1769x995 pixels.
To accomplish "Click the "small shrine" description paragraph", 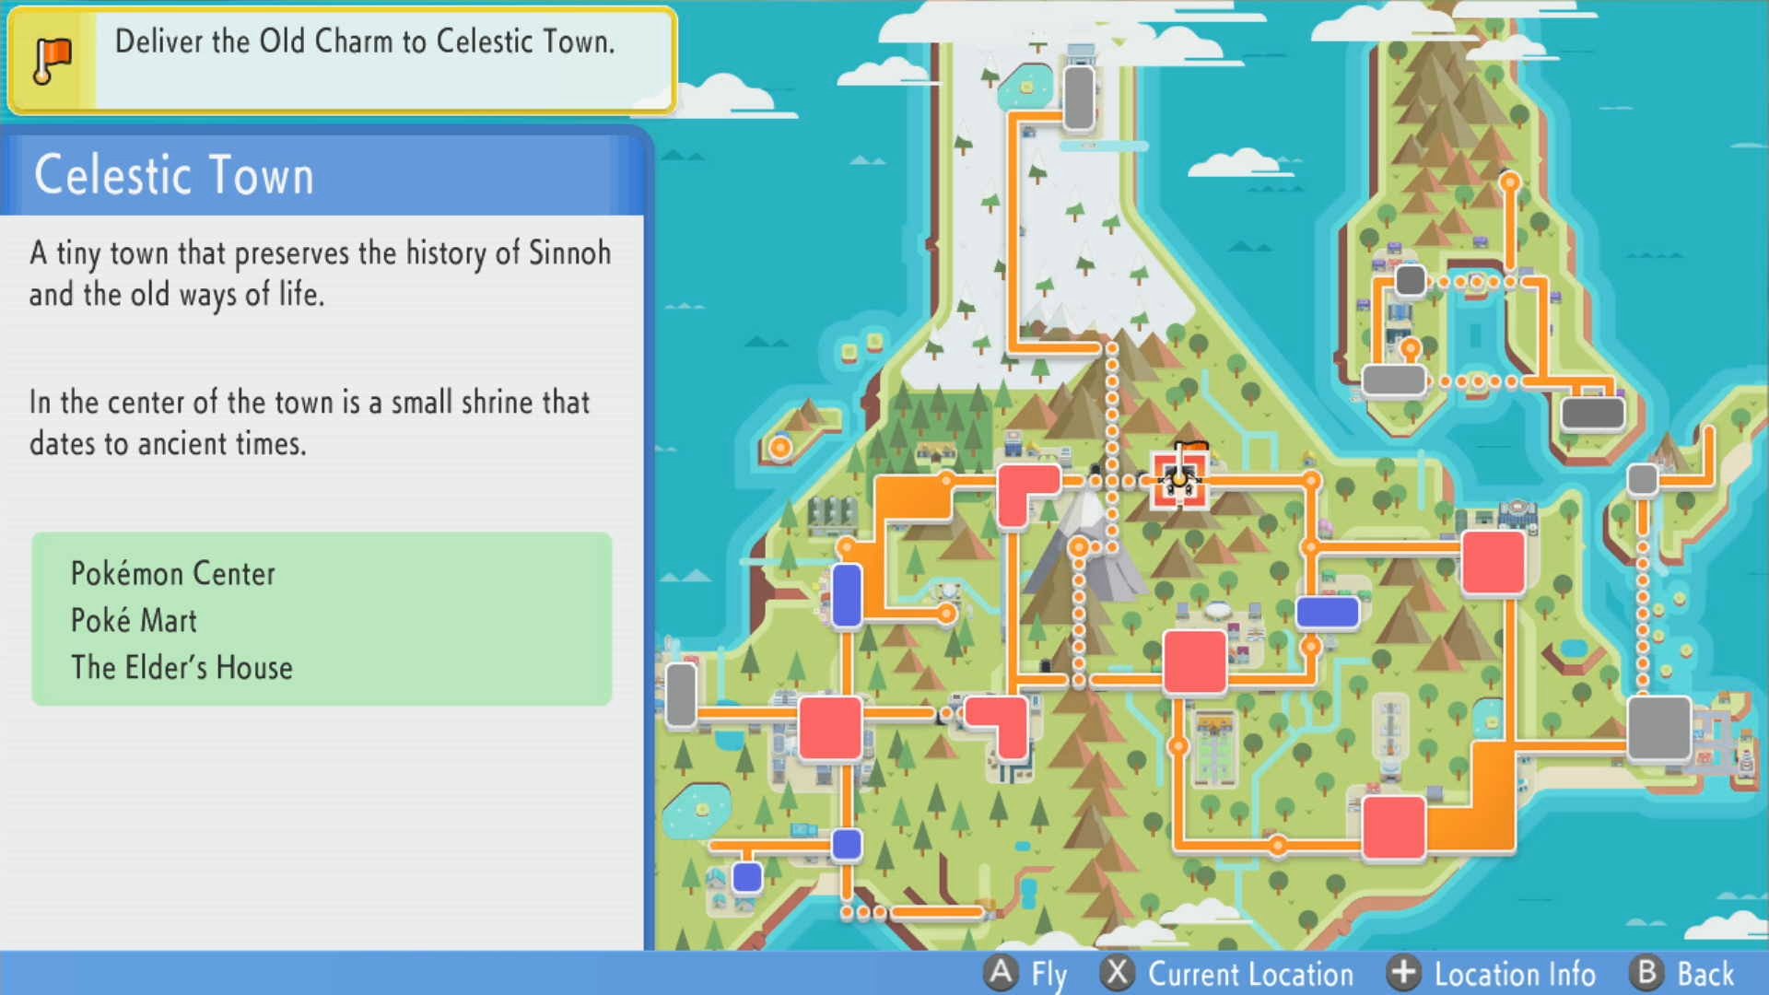I will pyautogui.click(x=310, y=423).
